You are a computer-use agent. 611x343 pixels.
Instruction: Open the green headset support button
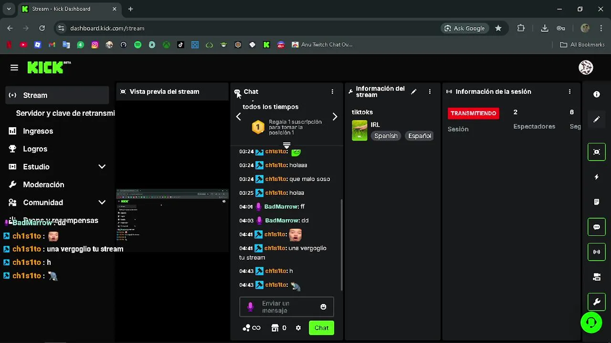tap(591, 323)
